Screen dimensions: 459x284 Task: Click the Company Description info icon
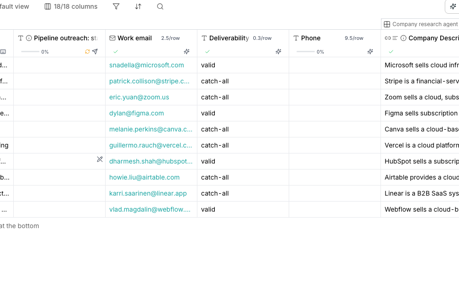[x=403, y=38]
